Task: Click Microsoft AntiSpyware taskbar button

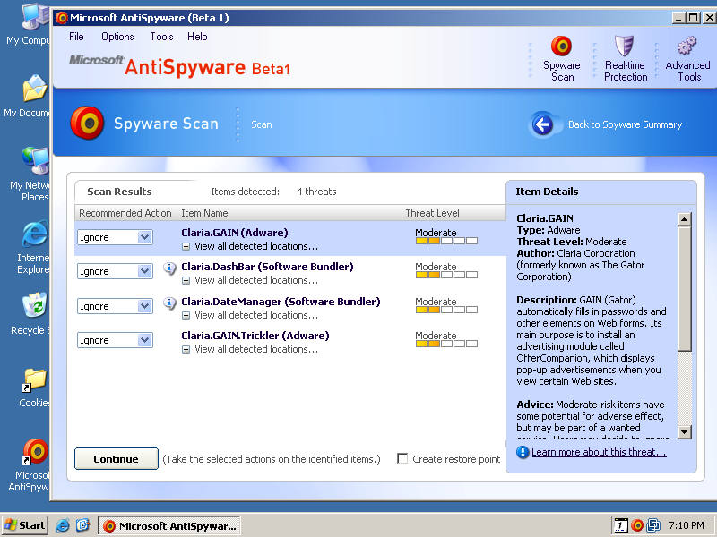Action: [169, 525]
